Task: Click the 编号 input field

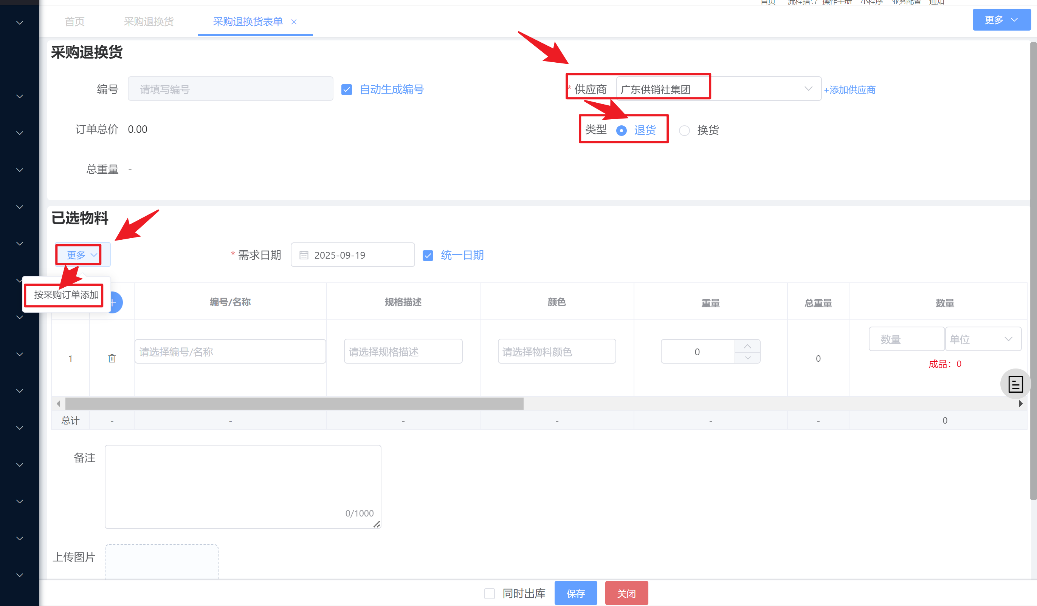Action: click(231, 89)
